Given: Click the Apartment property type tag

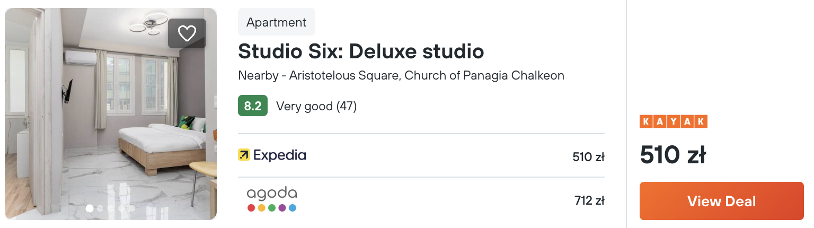Looking at the screenshot, I should point(277,22).
